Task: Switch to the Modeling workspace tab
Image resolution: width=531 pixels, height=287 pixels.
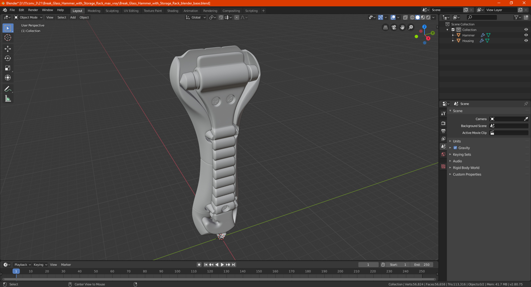Action: coord(94,11)
